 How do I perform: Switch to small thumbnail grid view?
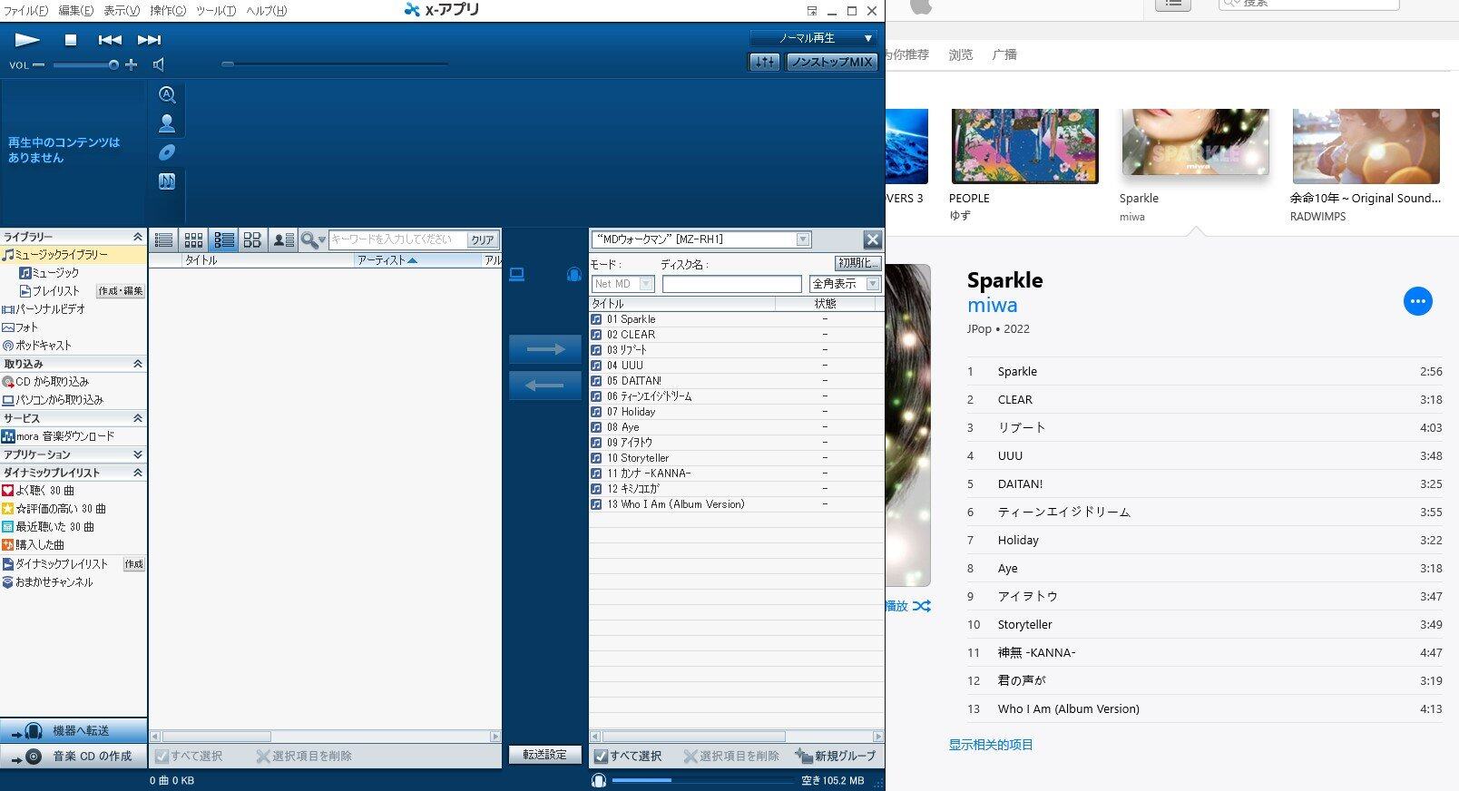pyautogui.click(x=193, y=239)
